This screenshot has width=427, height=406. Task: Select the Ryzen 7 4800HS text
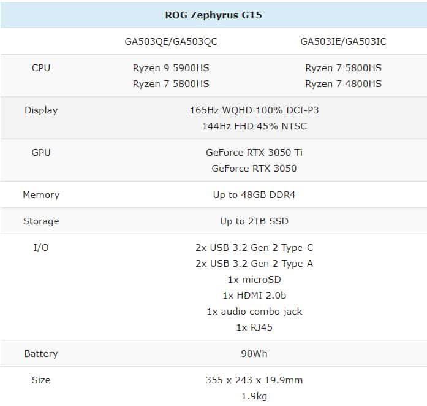(x=344, y=83)
